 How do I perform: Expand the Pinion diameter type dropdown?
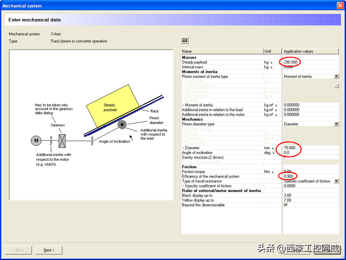(336, 124)
